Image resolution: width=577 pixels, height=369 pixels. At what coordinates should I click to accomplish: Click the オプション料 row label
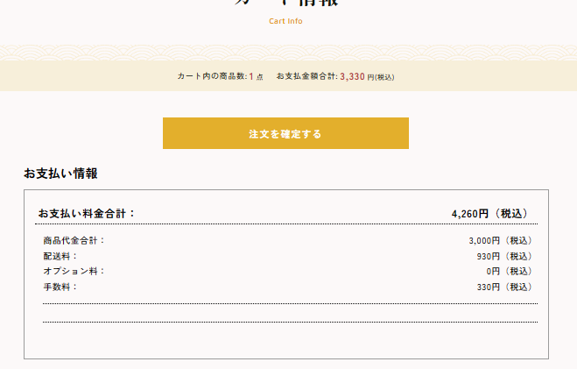click(74, 271)
